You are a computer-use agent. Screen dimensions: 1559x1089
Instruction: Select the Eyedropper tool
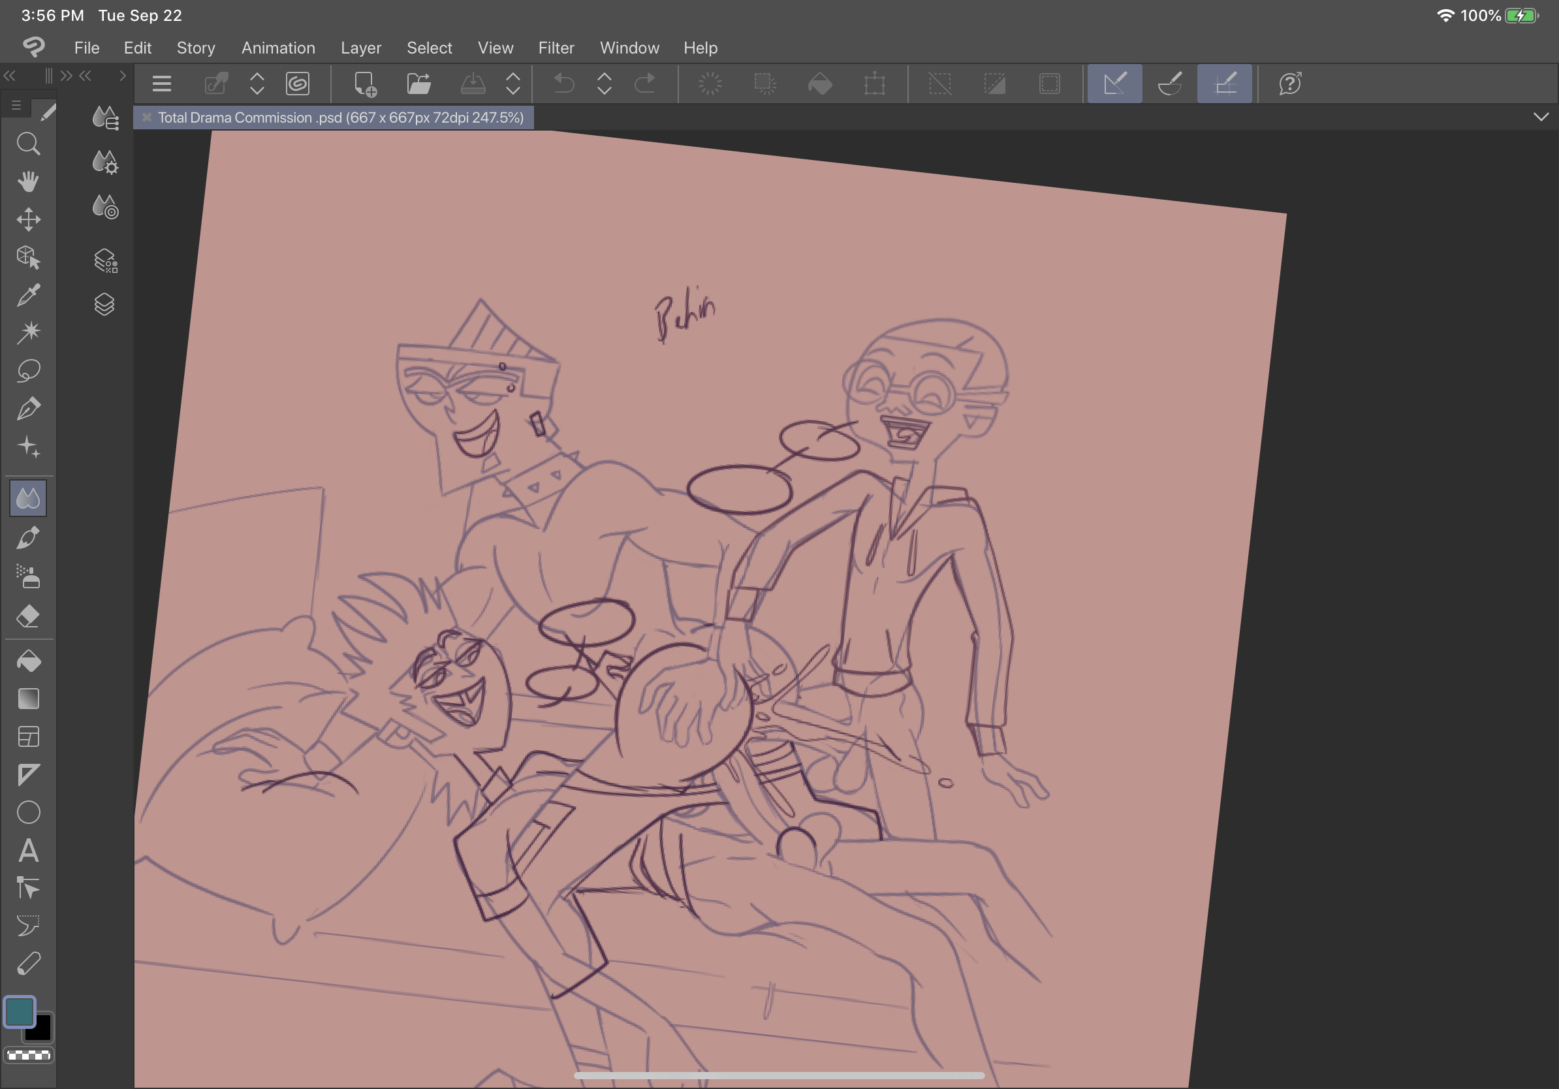(28, 294)
